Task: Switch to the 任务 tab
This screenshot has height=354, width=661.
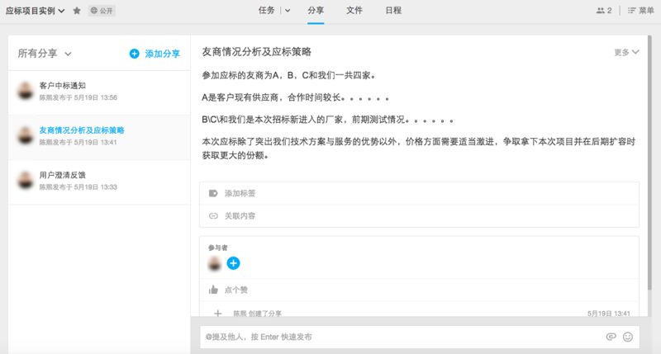Action: click(266, 10)
